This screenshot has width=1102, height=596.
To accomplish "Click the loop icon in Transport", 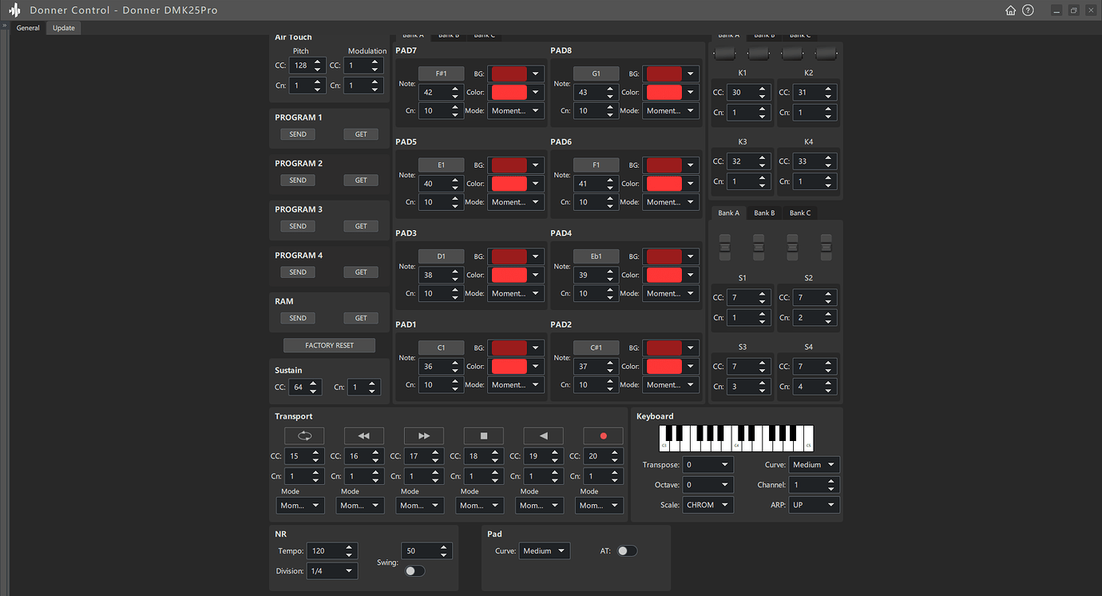I will coord(303,435).
